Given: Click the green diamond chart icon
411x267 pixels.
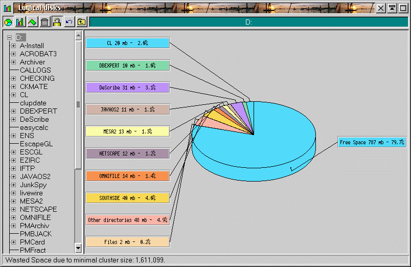Looking at the screenshot, I should (32, 22).
